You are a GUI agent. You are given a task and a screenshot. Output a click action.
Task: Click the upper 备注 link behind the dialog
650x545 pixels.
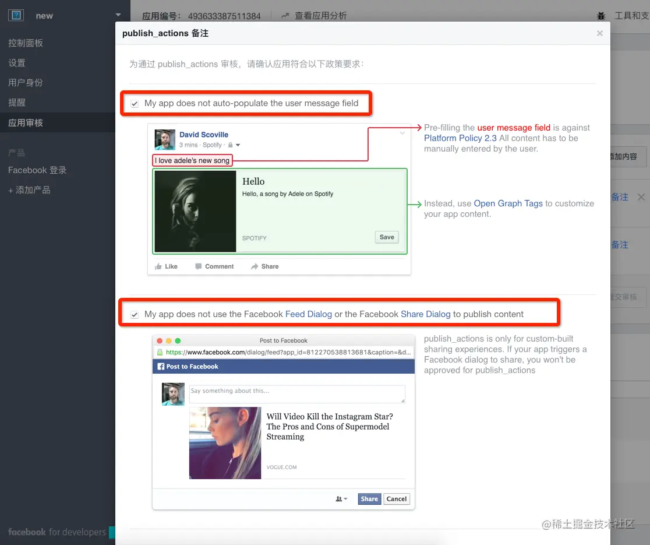coord(620,197)
